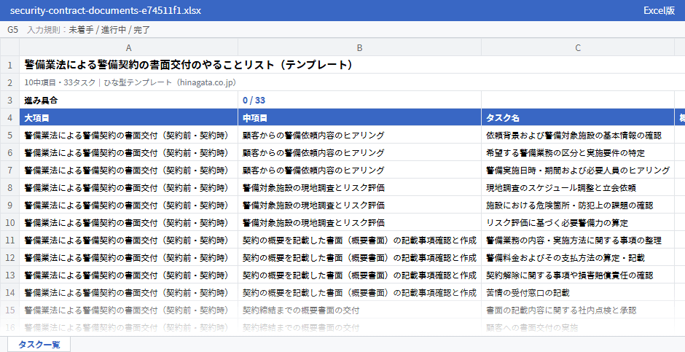Click cell 警備料金およびその支払方法の算定・記載

coord(578,258)
